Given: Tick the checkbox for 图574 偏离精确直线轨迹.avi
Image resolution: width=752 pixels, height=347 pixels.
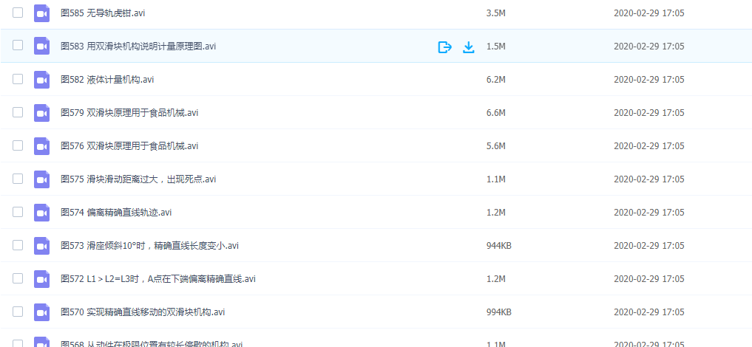Looking at the screenshot, I should [18, 213].
